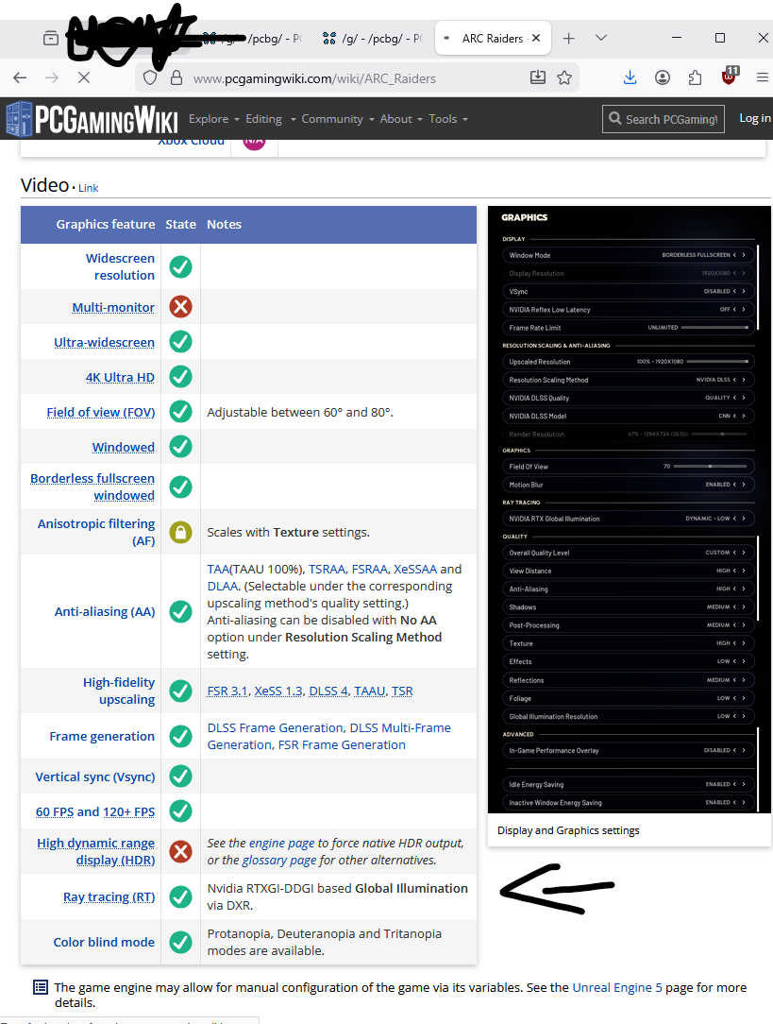Open the downloads arrow icon
Viewport: 773px width, 1024px height.
pyautogui.click(x=630, y=78)
